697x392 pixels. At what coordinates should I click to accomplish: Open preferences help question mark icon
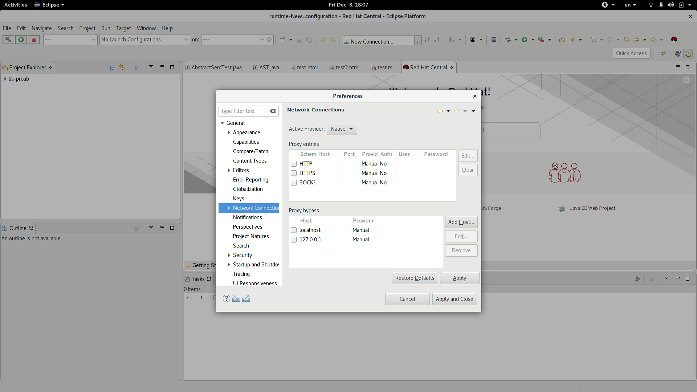coord(227,298)
